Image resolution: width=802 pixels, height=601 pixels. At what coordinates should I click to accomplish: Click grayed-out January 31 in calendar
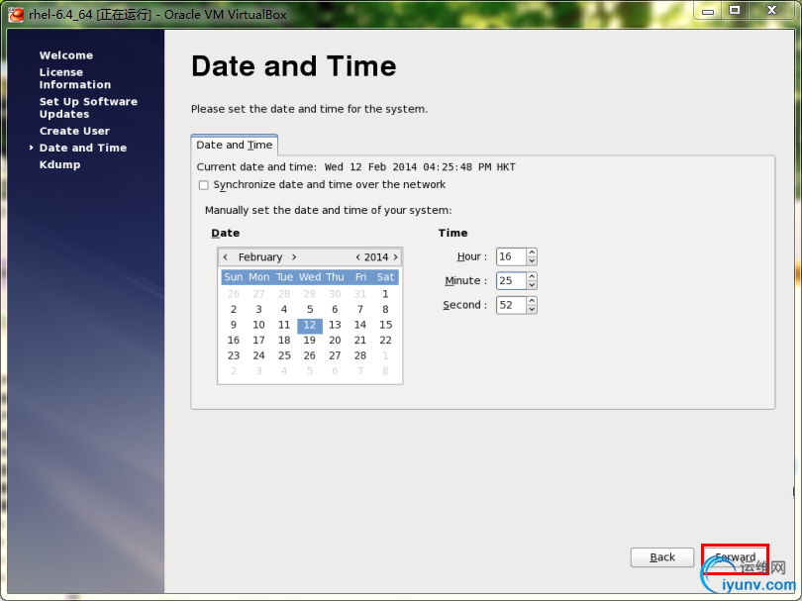360,294
